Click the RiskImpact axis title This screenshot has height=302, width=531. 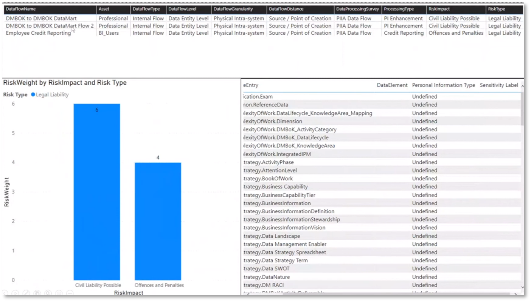[129, 293]
